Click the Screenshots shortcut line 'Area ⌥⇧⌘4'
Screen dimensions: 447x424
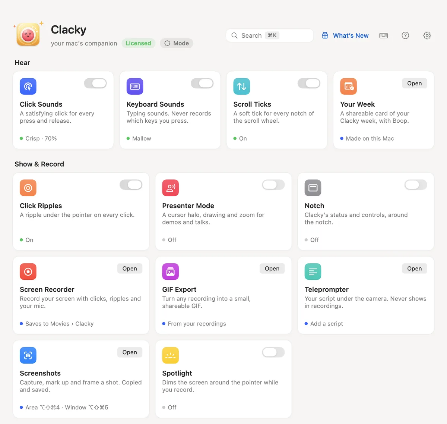tap(42, 408)
